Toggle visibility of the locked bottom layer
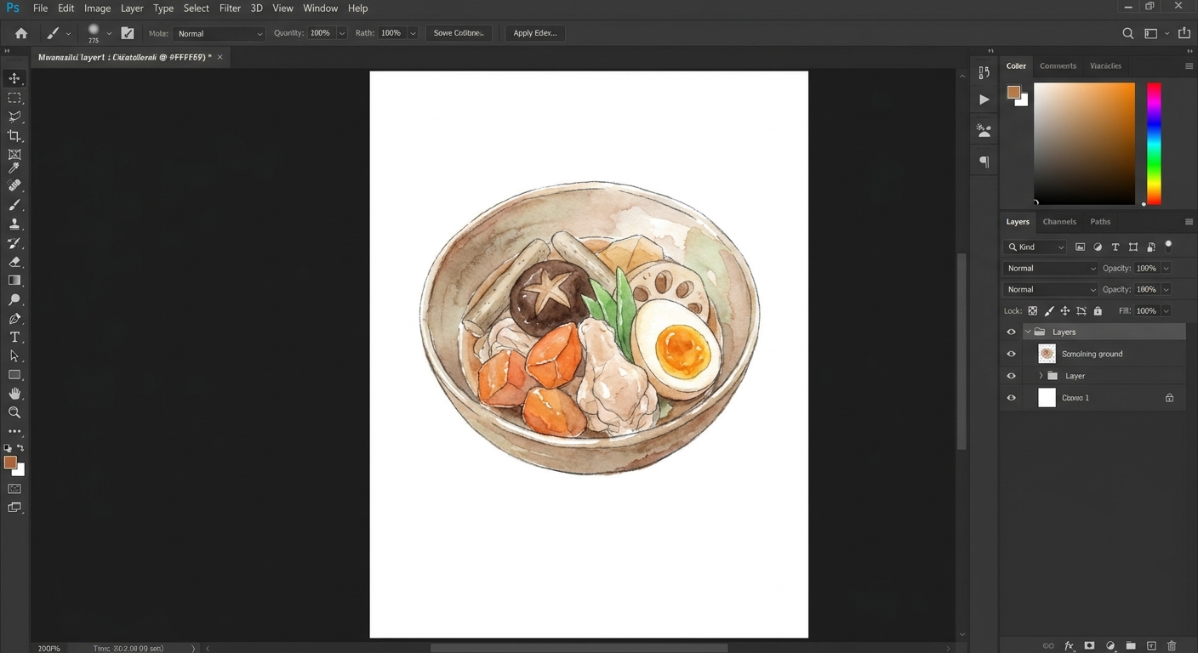Image resolution: width=1198 pixels, height=653 pixels. tap(1011, 398)
